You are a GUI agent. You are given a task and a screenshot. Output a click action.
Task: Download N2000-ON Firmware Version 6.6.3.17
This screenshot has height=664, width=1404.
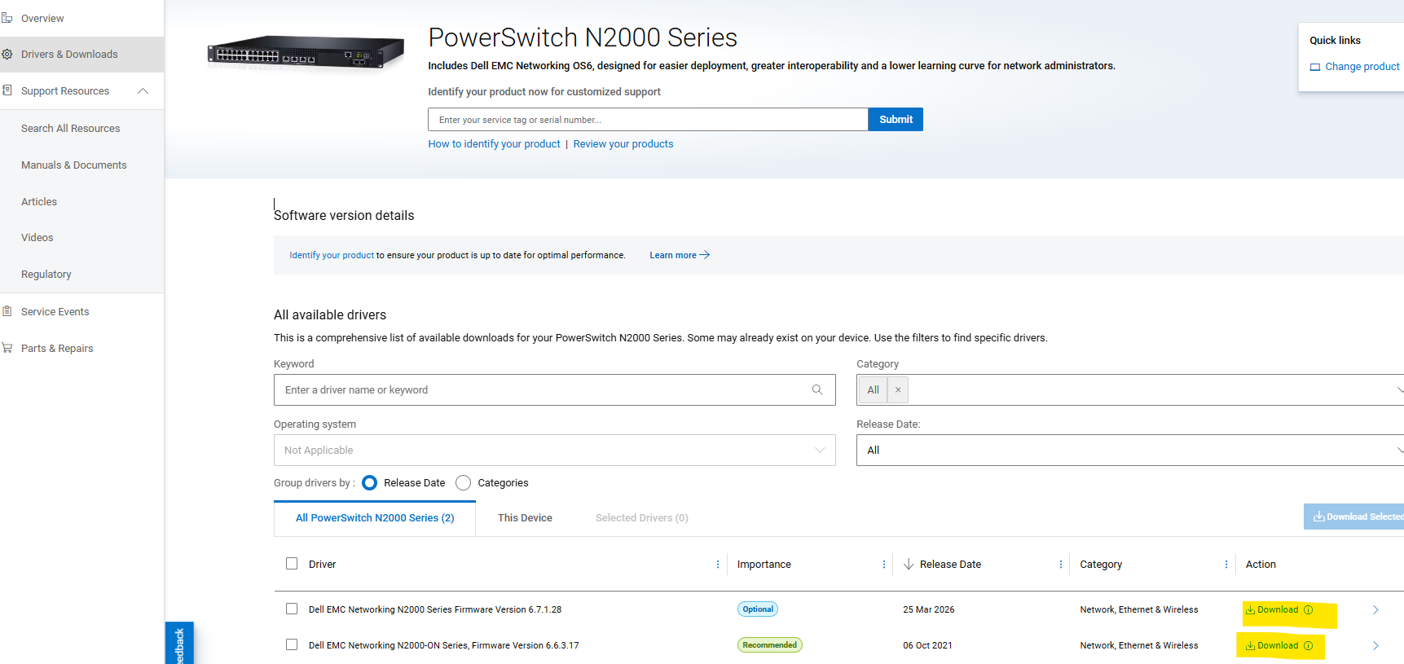click(x=1272, y=645)
